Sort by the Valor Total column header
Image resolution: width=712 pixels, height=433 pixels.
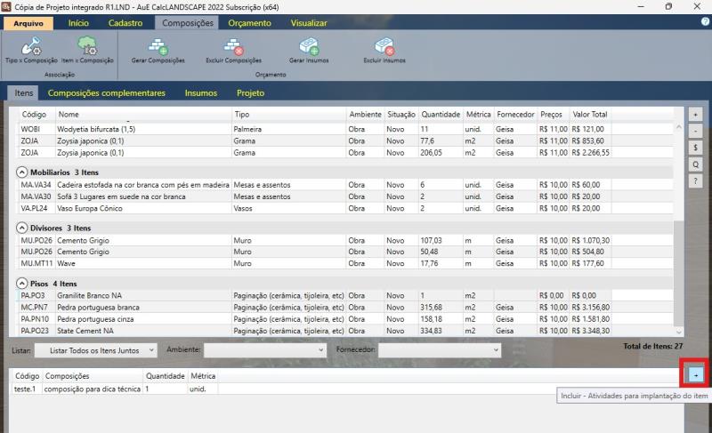(x=590, y=115)
